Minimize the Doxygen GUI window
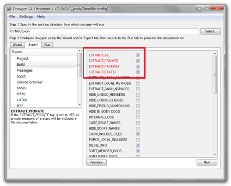Screen dimensions: 231x186 pos(199,8)
